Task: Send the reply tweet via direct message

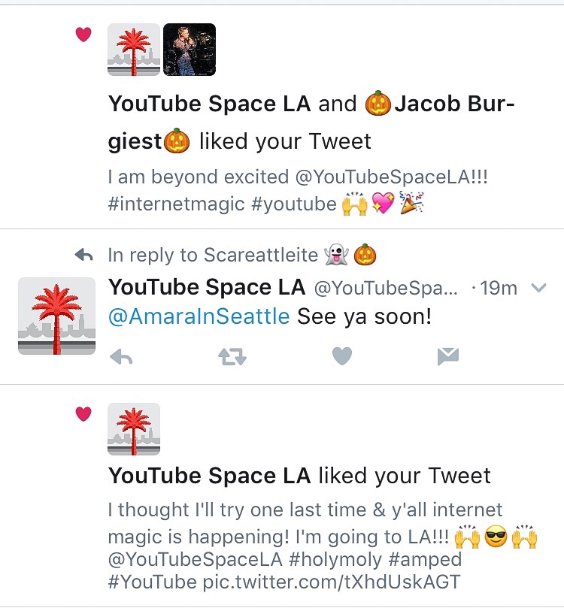Action: [x=448, y=356]
